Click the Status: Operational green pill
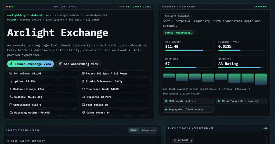This screenshot has height=144, width=275. click(178, 33)
